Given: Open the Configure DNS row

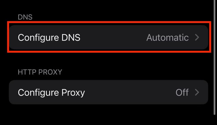Looking at the screenshot, I should pyautogui.click(x=108, y=38).
